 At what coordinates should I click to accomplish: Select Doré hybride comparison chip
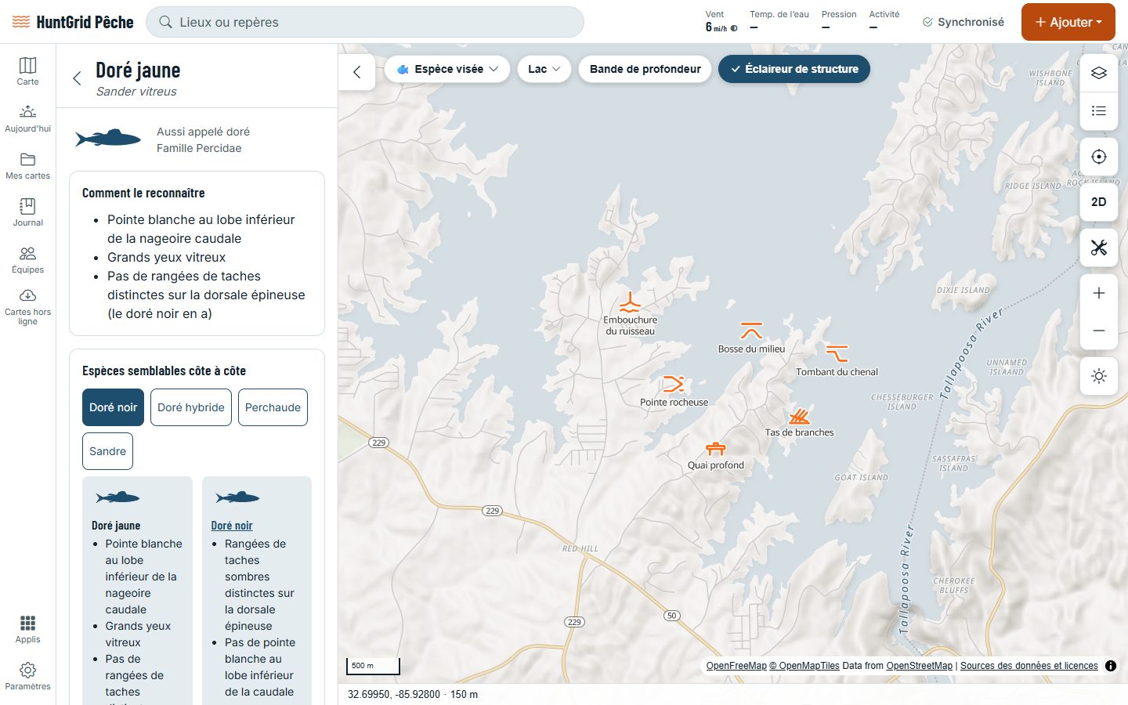pyautogui.click(x=191, y=407)
